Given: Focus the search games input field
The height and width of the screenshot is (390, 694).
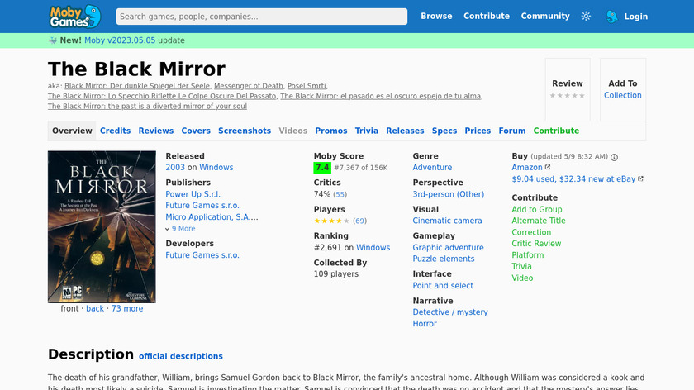Looking at the screenshot, I should point(262,17).
